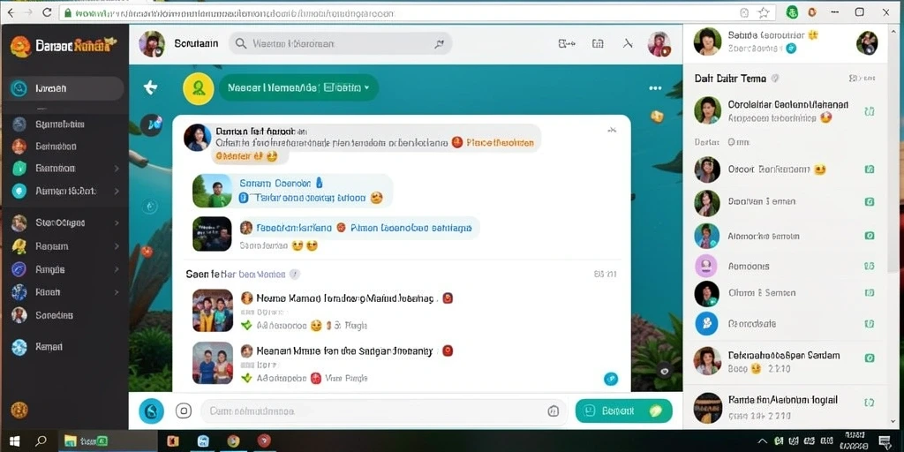Expand the chevron beside the yellow bird sidebar row
This screenshot has height=452, width=904.
[117, 246]
